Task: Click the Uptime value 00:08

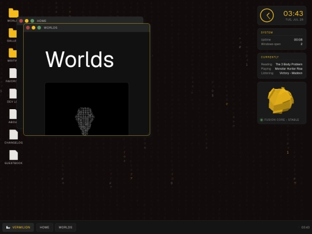Action: 298,40
